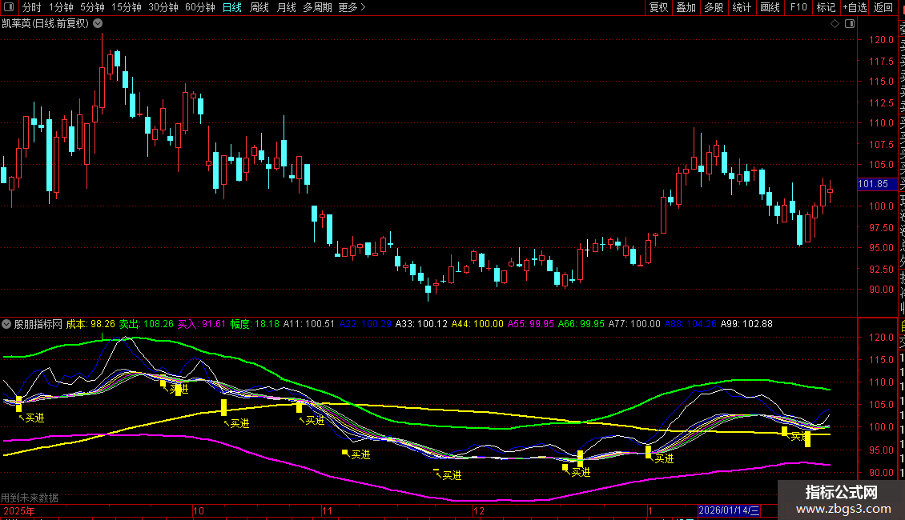
Task: Expand the 股朋指标网 indicator dropdown
Action: point(7,324)
